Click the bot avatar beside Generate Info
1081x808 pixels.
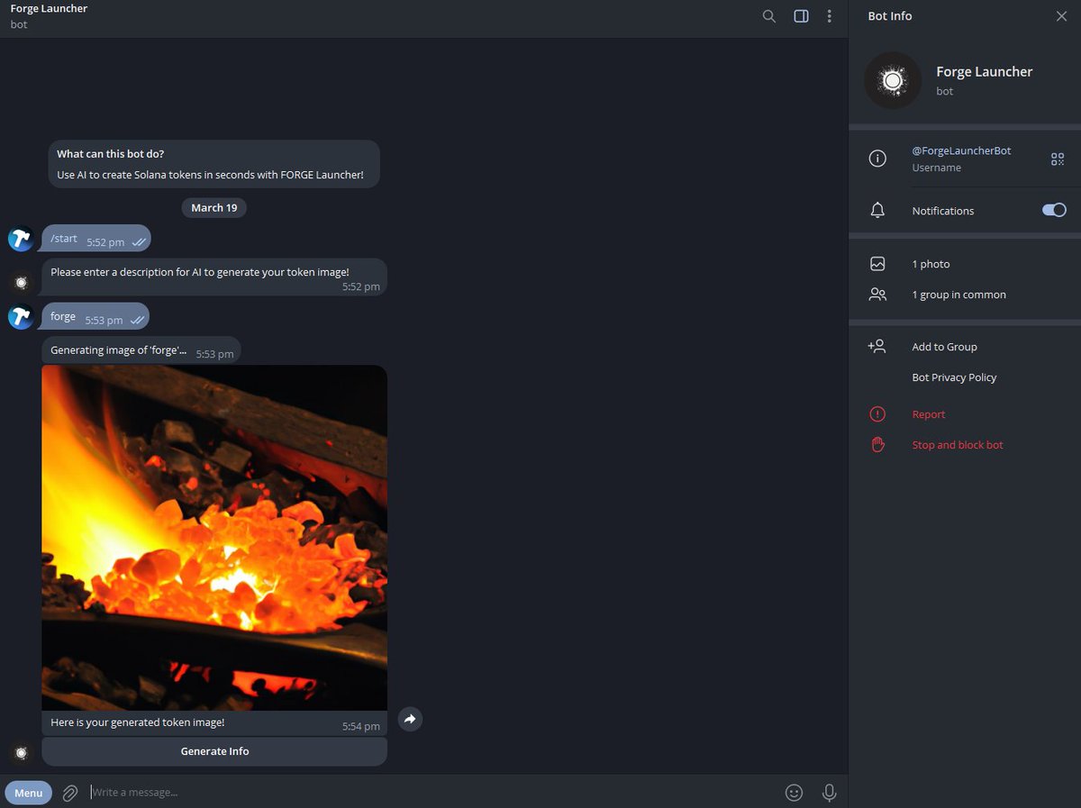[x=22, y=752]
